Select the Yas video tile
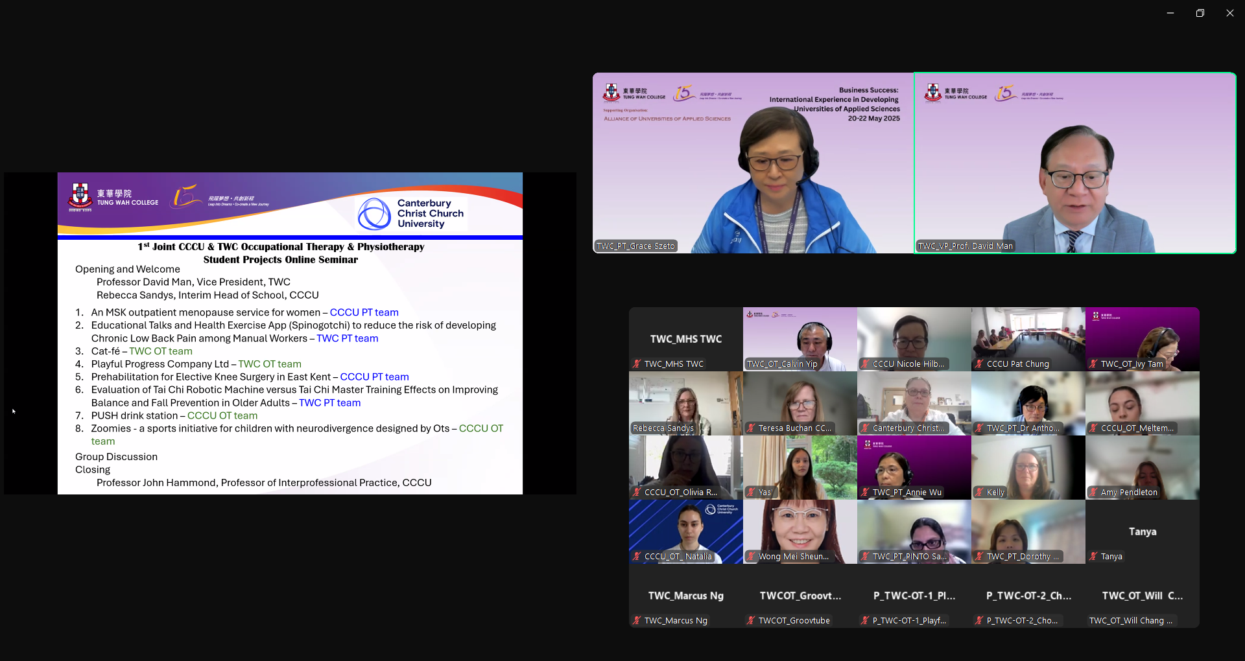The height and width of the screenshot is (661, 1245). 800,467
